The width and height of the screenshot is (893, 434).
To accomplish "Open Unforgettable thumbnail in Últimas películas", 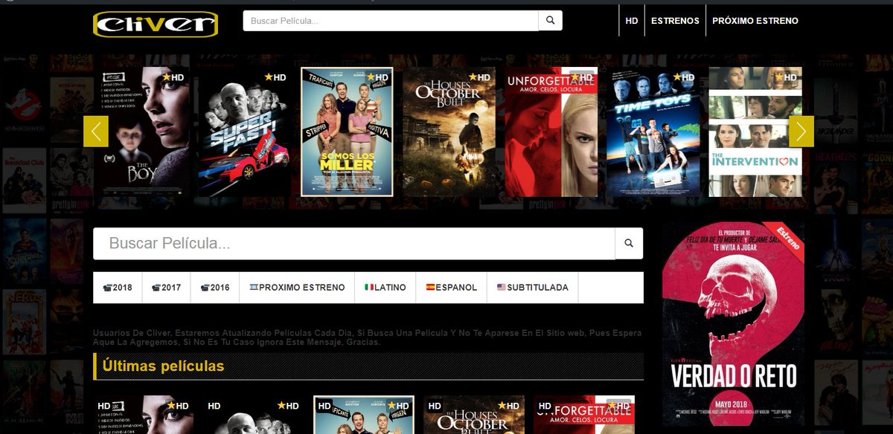I will (584, 415).
